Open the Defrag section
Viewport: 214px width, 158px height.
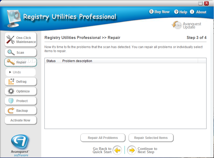[21, 82]
